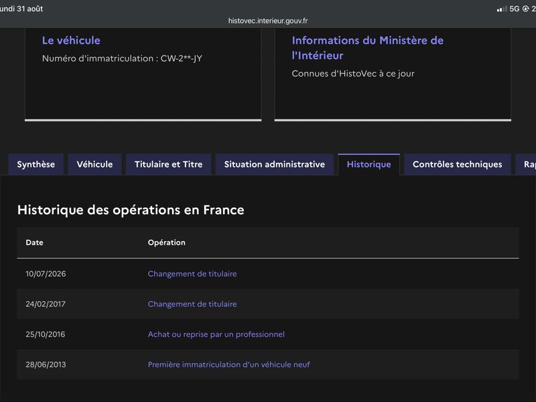Open the Synthèse tab
Image resolution: width=536 pixels, height=402 pixels.
pos(36,164)
